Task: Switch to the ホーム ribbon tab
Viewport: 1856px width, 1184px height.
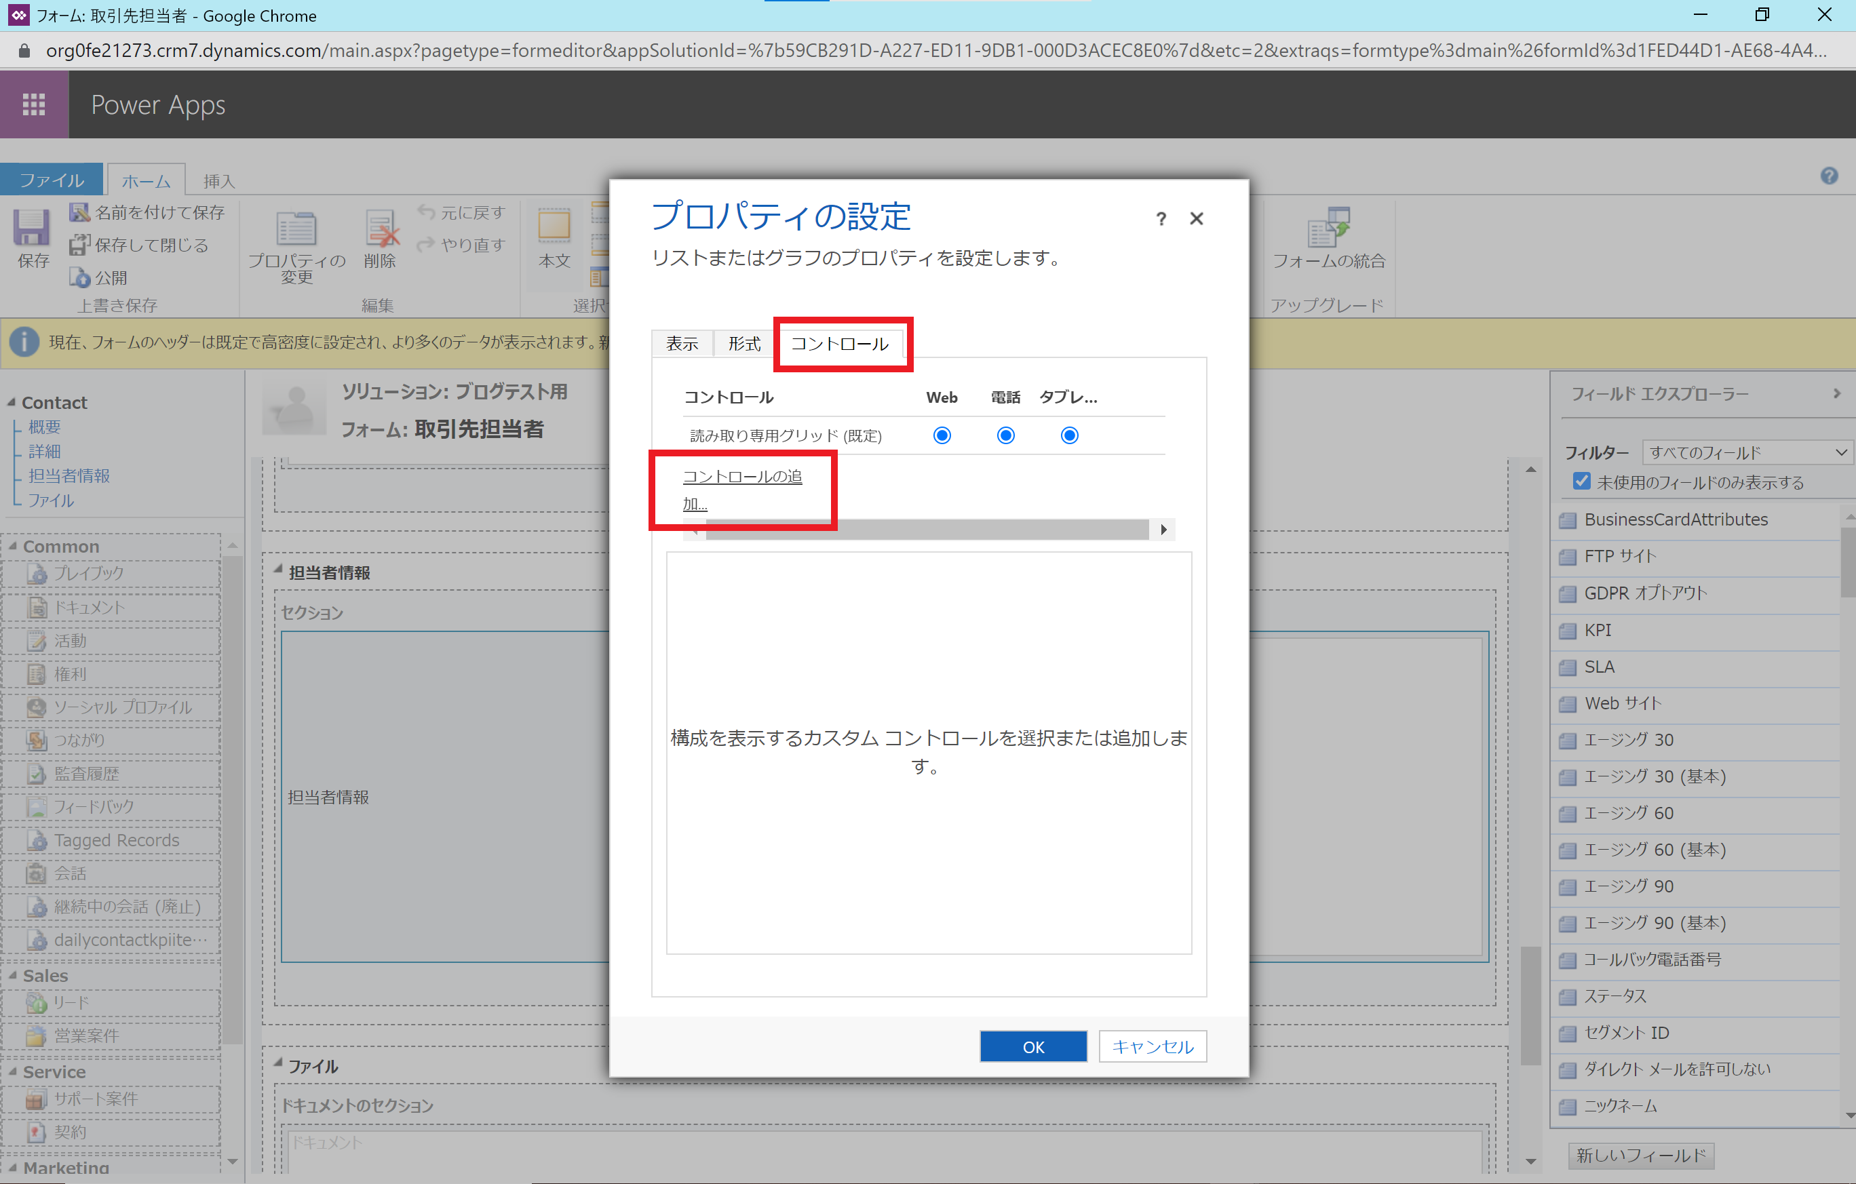Action: tap(146, 180)
